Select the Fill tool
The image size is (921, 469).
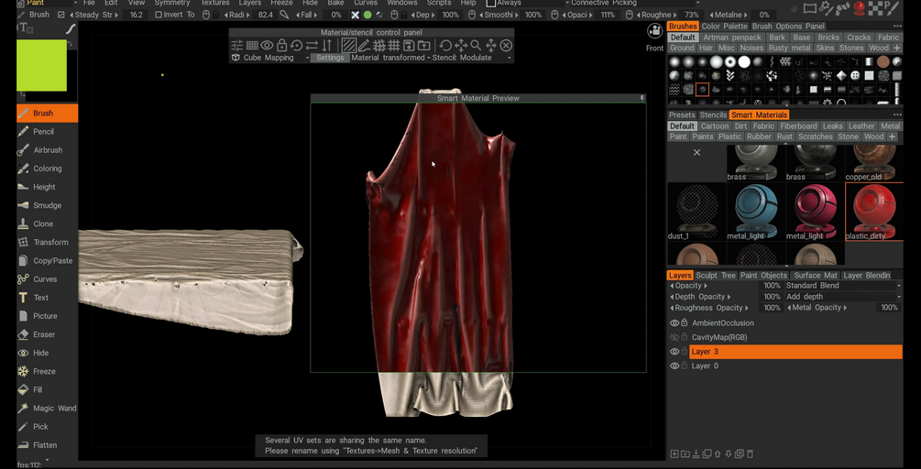point(38,389)
